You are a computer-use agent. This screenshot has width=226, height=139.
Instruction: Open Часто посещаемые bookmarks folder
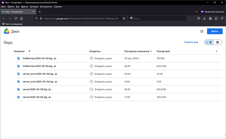click(12, 24)
